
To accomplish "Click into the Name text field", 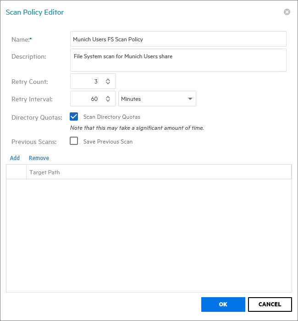I will click(x=178, y=39).
